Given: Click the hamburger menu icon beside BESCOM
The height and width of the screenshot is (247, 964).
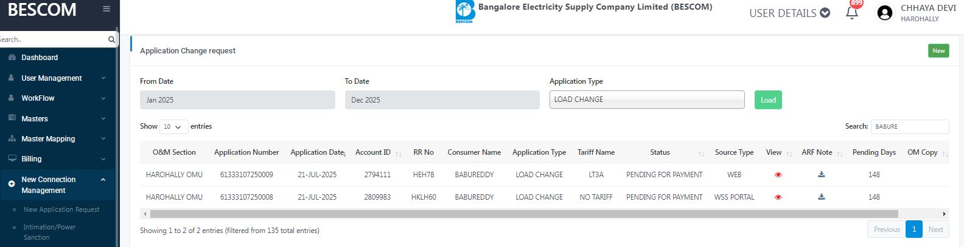Looking at the screenshot, I should click(x=107, y=9).
